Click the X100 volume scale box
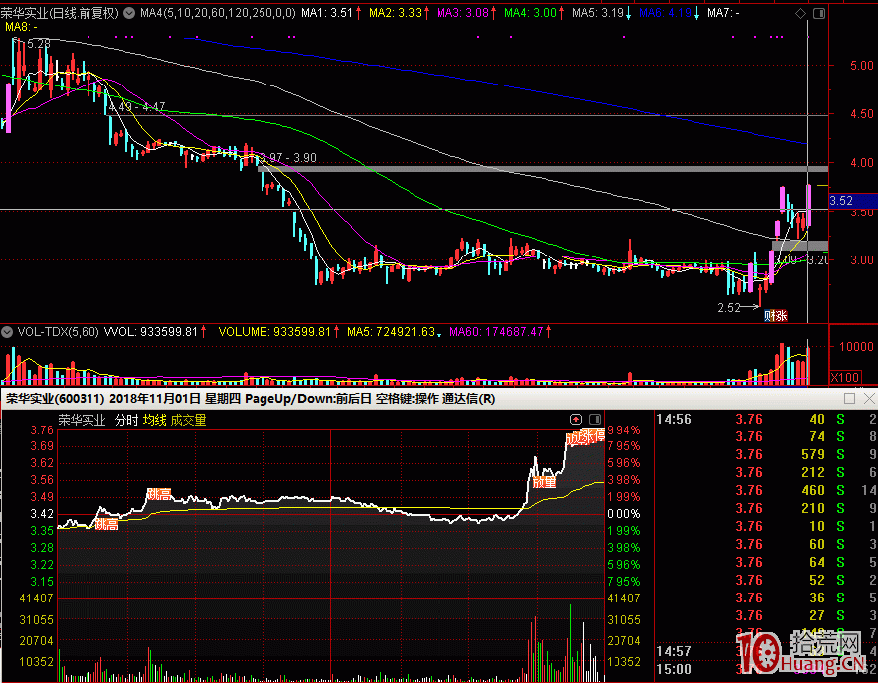878x683 pixels. [x=845, y=377]
